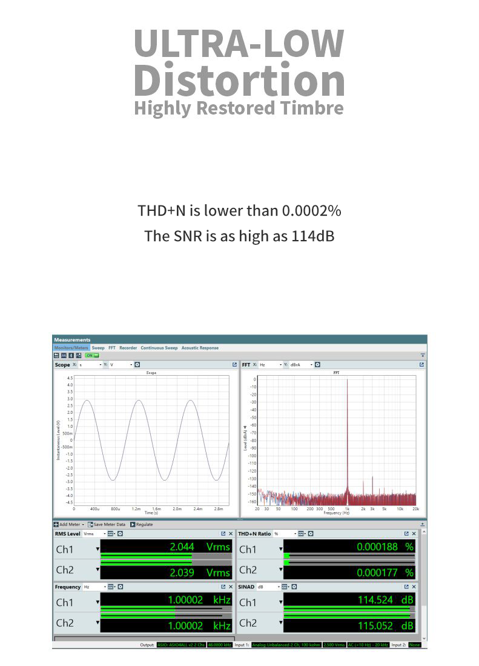The width and height of the screenshot is (479, 666).
Task: Close the RMS Level meter
Action: click(231, 534)
